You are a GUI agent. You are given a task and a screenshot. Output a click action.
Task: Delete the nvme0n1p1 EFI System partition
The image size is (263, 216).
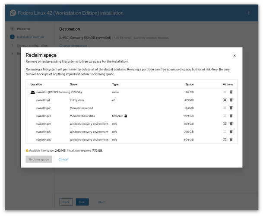(231, 100)
